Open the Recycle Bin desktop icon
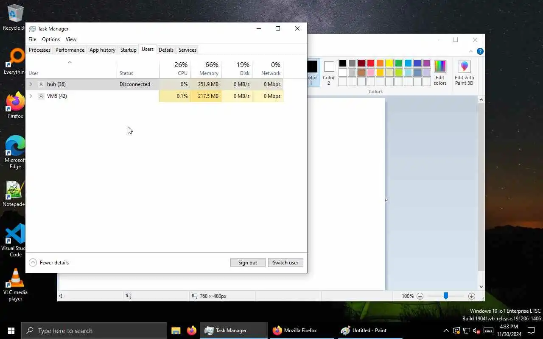 click(x=15, y=17)
